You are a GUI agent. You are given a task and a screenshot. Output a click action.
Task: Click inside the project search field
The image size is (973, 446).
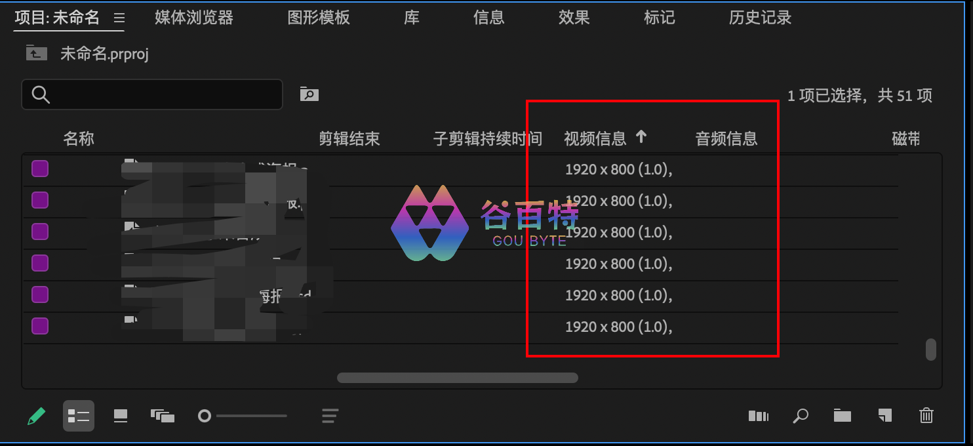tap(164, 94)
